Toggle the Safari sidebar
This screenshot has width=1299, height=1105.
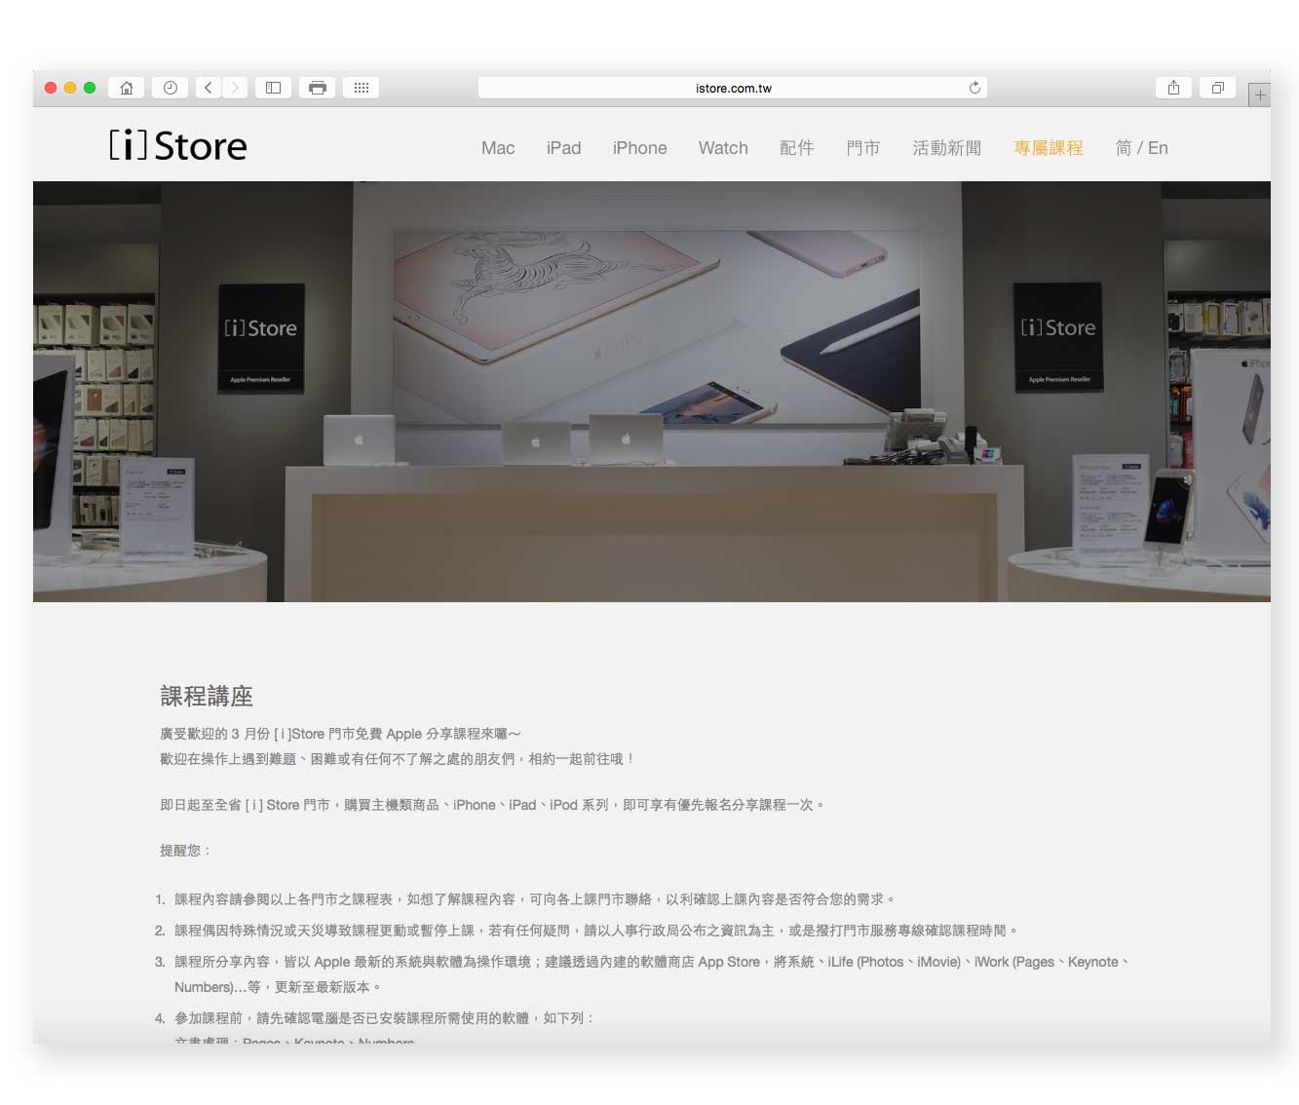click(x=274, y=88)
